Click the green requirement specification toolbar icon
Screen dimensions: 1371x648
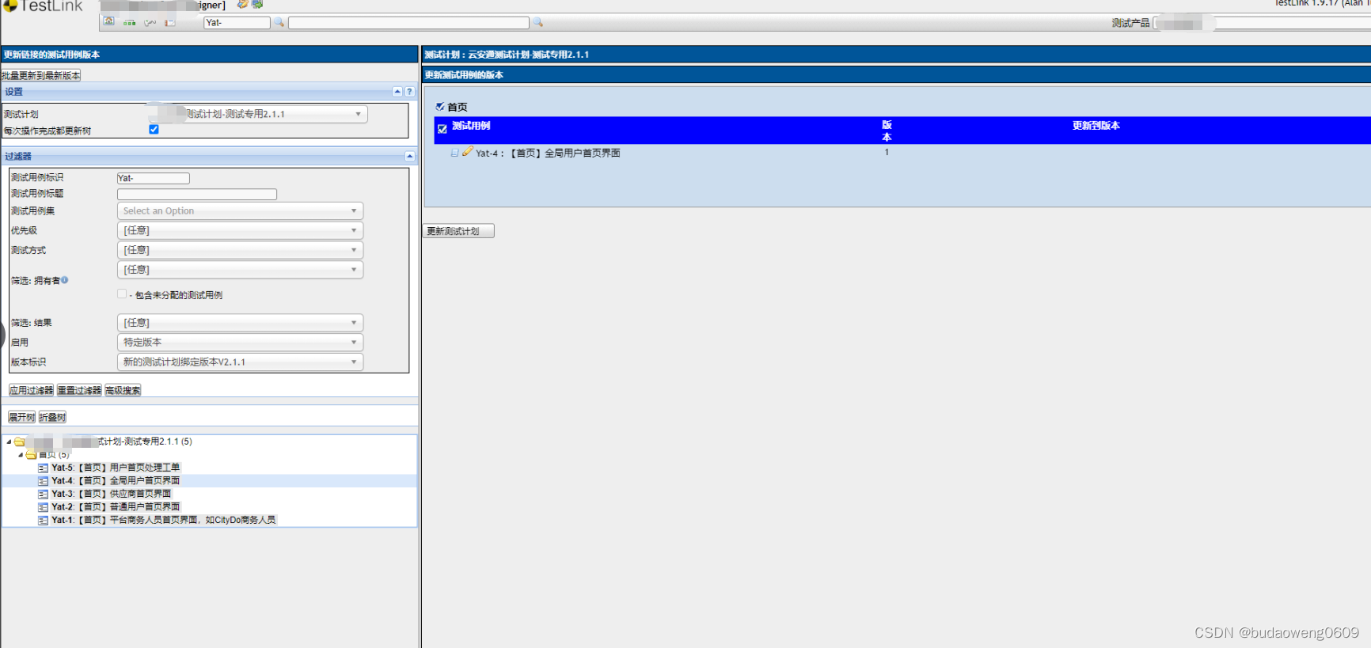pos(129,22)
